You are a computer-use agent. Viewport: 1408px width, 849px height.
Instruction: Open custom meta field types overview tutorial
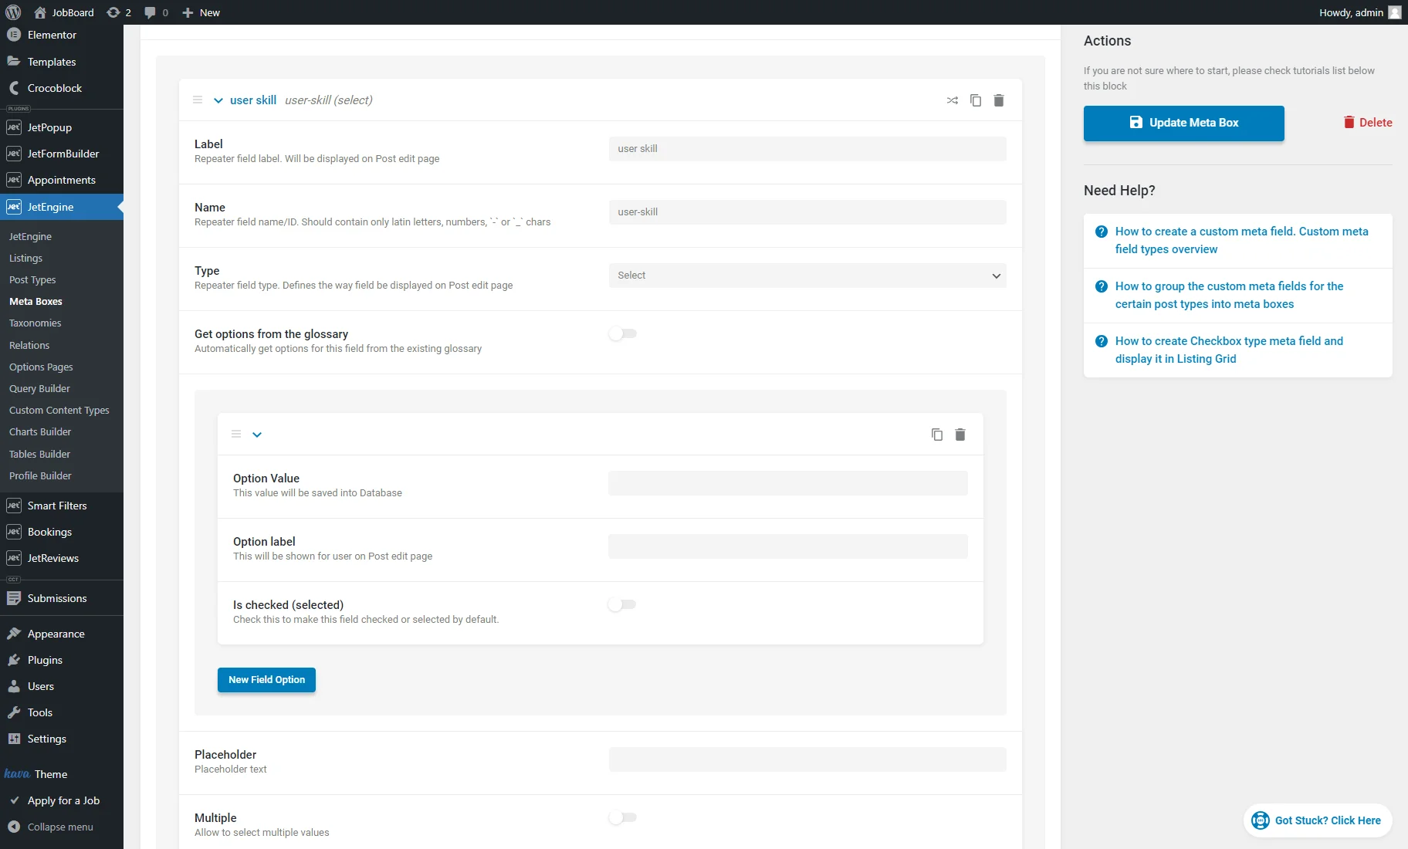point(1241,240)
